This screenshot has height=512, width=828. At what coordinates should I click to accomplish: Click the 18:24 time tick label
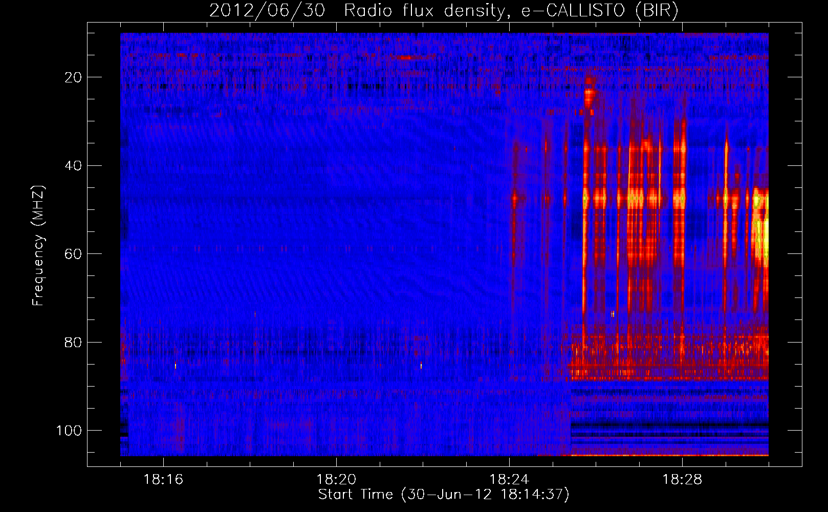pos(509,480)
